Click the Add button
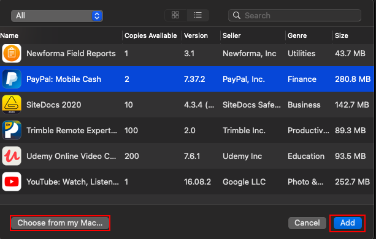Screen dimensions: 376x239 tap(347, 222)
